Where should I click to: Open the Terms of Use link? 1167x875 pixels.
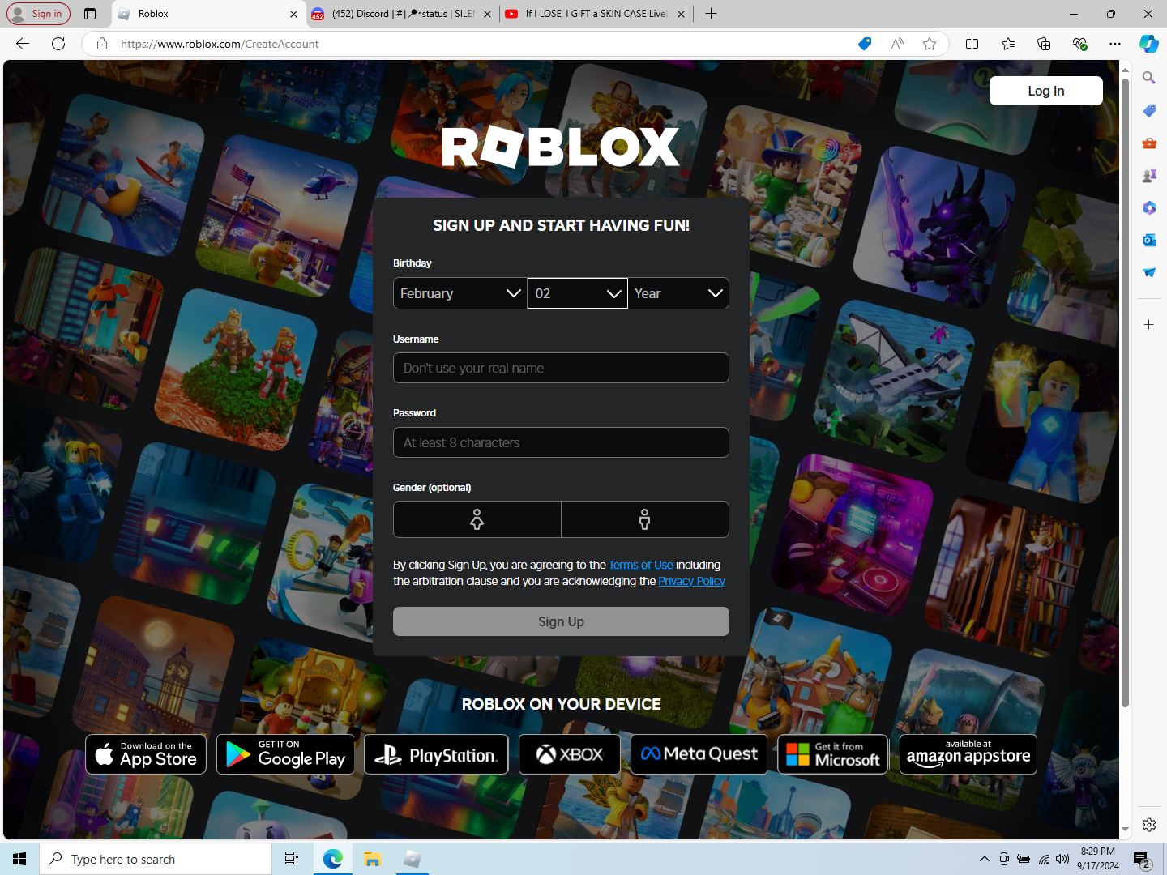click(x=641, y=565)
